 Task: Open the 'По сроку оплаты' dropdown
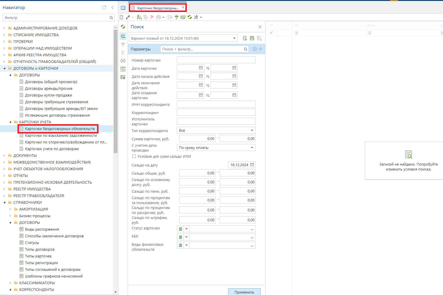tap(252, 147)
